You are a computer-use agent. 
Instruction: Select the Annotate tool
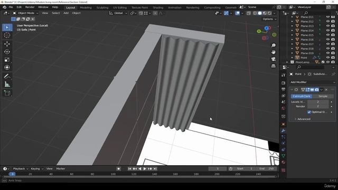pos(7,76)
